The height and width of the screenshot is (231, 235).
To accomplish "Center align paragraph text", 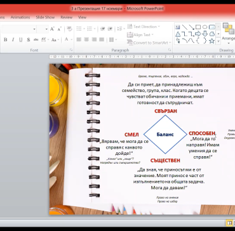I will tap(86, 39).
